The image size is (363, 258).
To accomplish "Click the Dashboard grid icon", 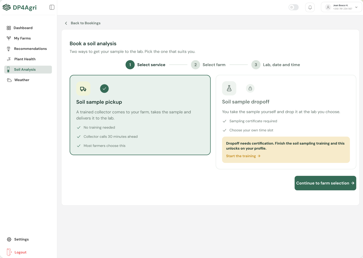I will [x=9, y=28].
